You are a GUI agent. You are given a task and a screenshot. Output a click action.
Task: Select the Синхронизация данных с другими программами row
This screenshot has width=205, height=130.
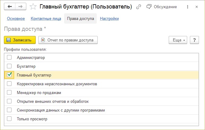(102, 110)
